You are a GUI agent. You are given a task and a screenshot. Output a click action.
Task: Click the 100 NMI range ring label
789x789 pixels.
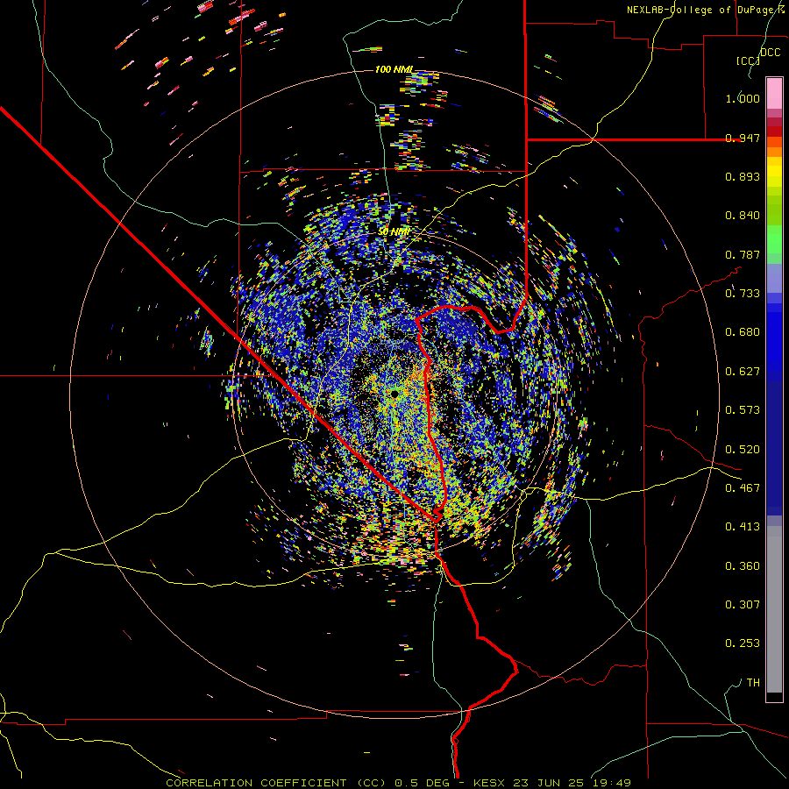pos(394,69)
